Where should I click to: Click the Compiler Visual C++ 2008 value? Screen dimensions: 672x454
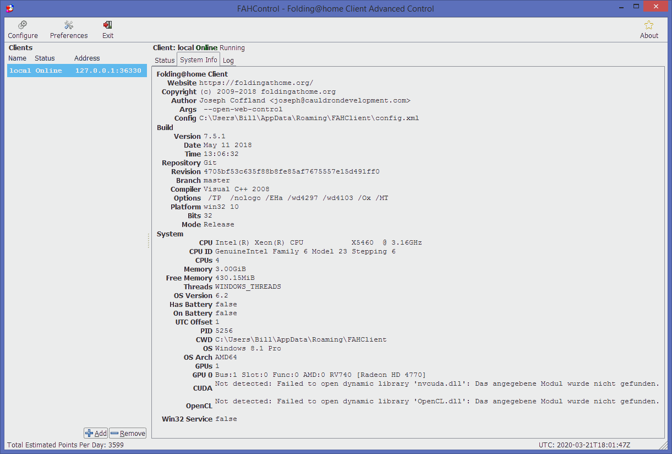237,189
